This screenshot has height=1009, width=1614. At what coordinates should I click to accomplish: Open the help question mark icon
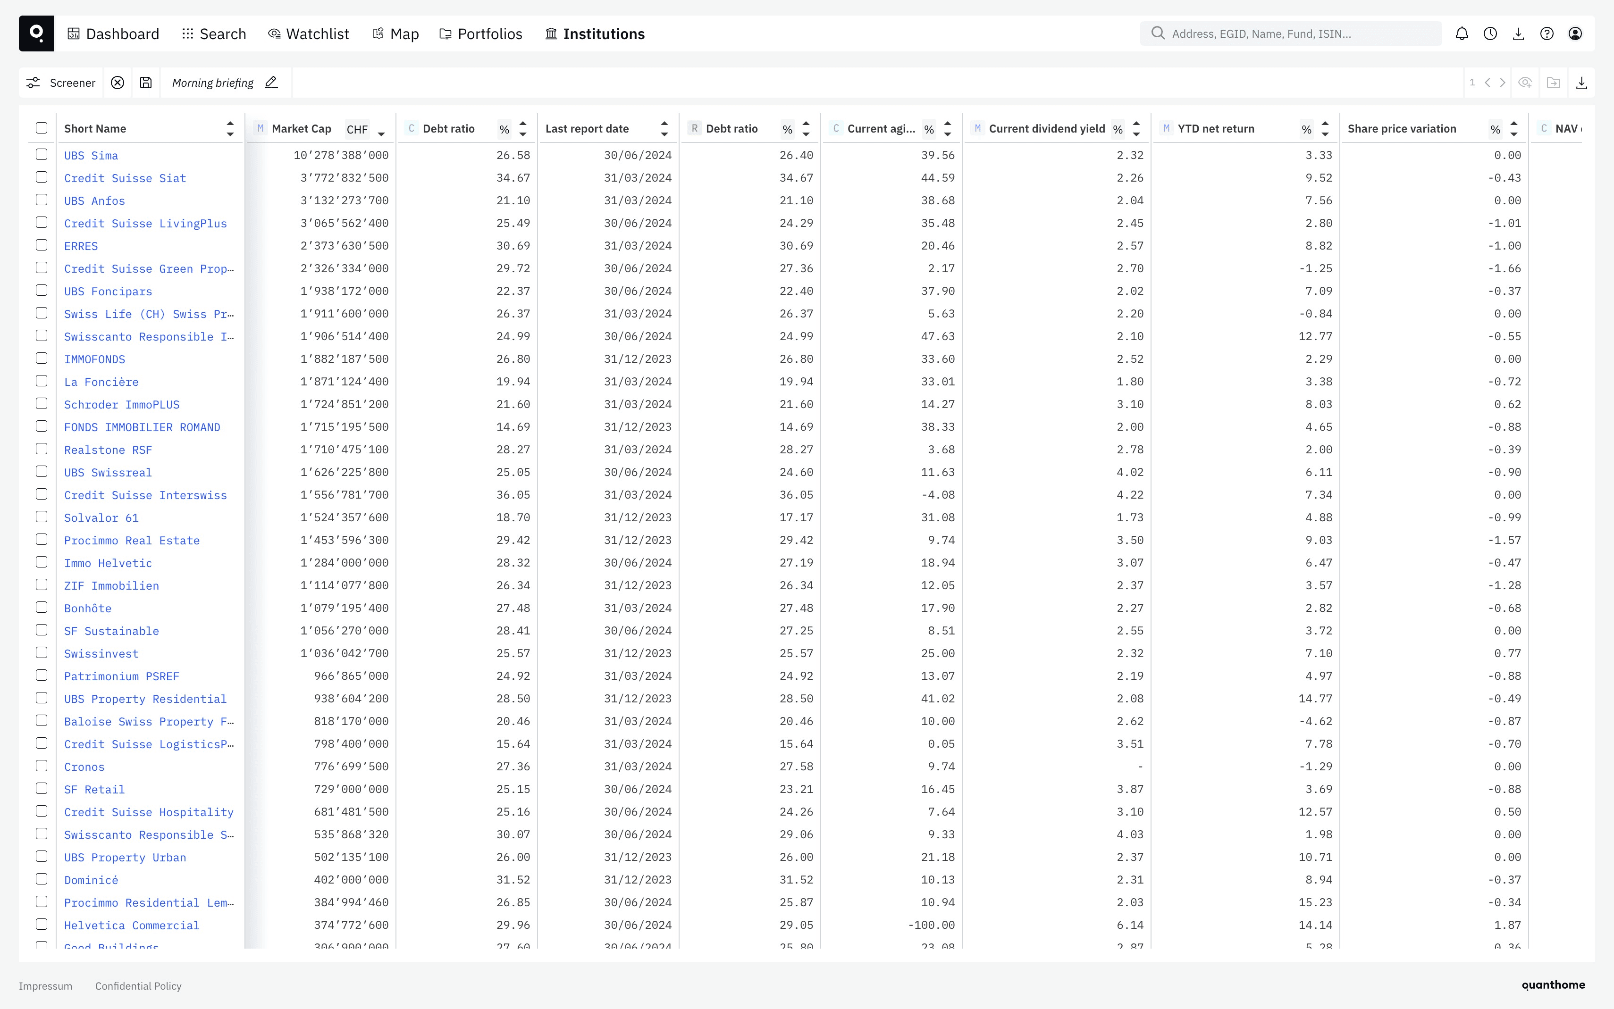[1547, 33]
